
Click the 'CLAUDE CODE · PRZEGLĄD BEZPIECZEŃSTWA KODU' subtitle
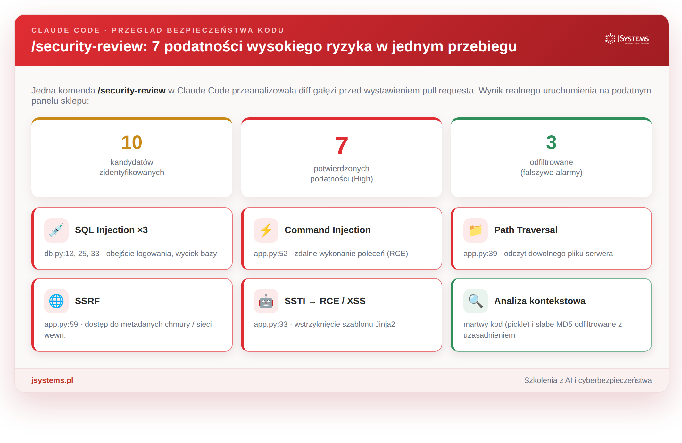point(158,30)
